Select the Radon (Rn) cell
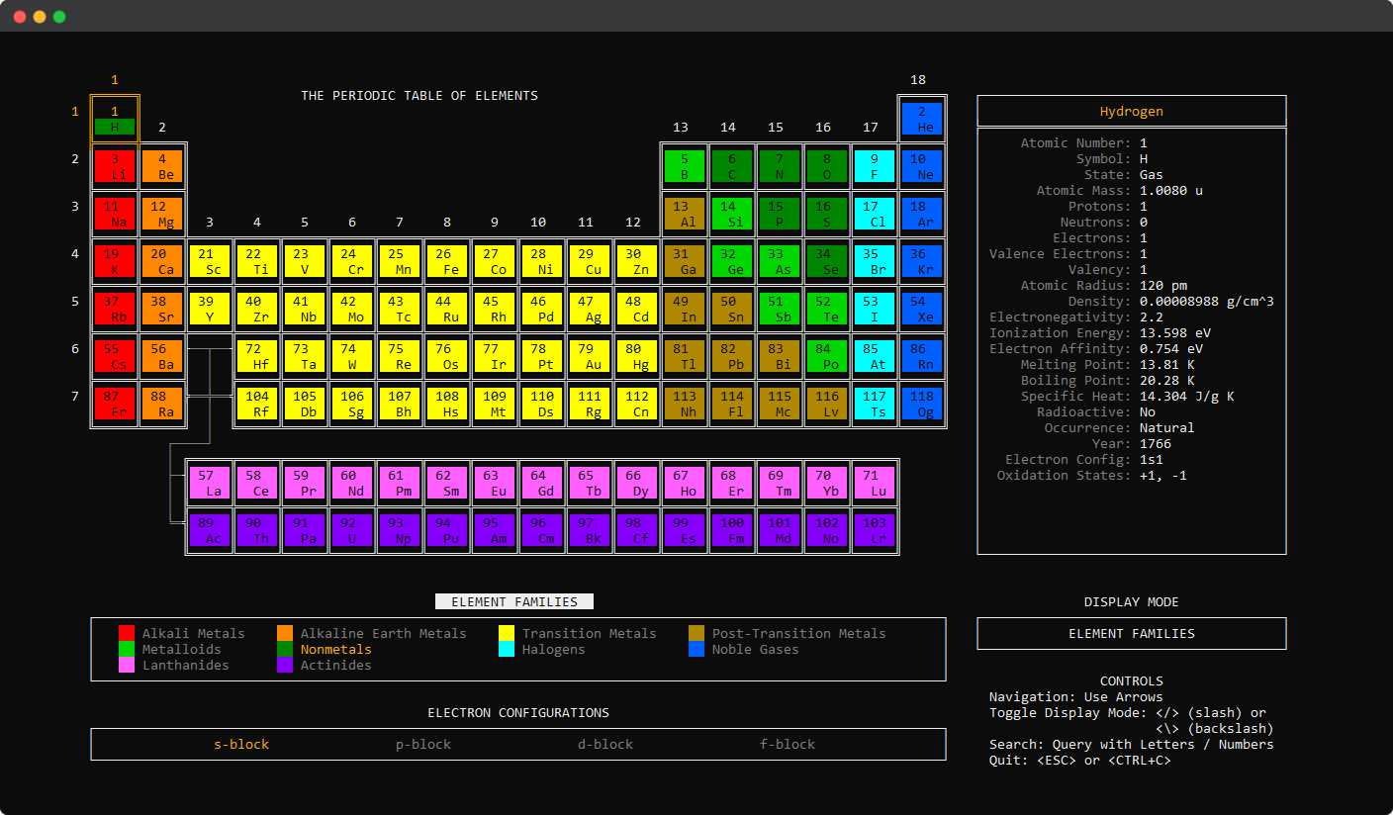This screenshot has height=815, width=1393. pos(922,356)
